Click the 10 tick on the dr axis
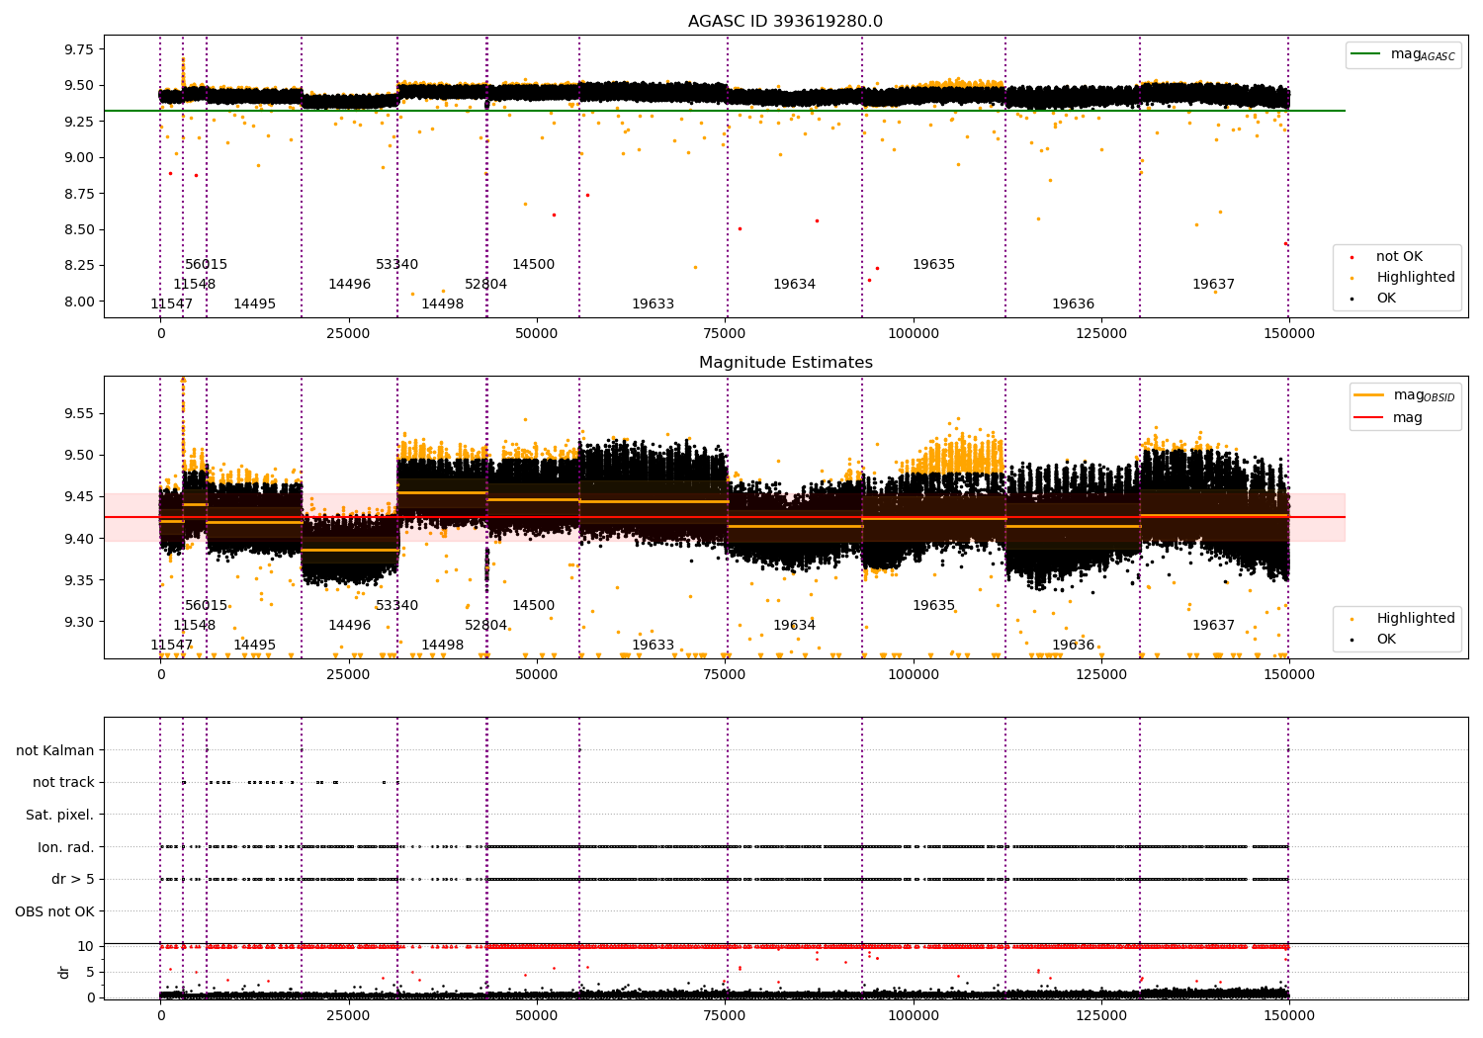Screen dimensions: 1483x1038 click(x=87, y=947)
